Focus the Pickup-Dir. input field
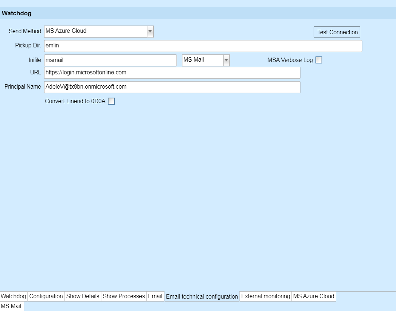 click(203, 46)
